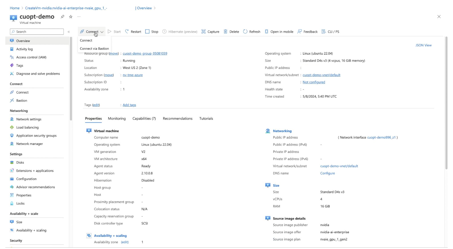The height and width of the screenshot is (249, 453).
Task: Switch to the Monitoring tab
Action: point(117,119)
